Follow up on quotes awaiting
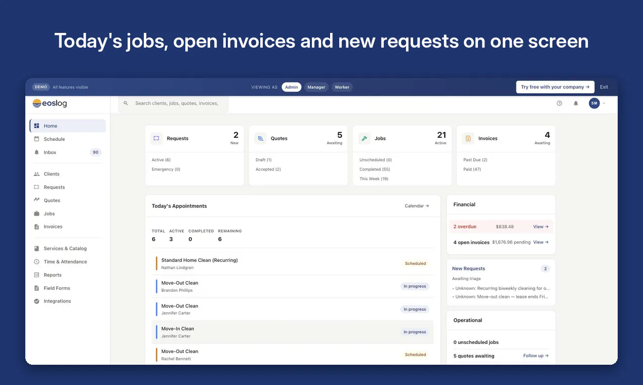 pyautogui.click(x=536, y=356)
